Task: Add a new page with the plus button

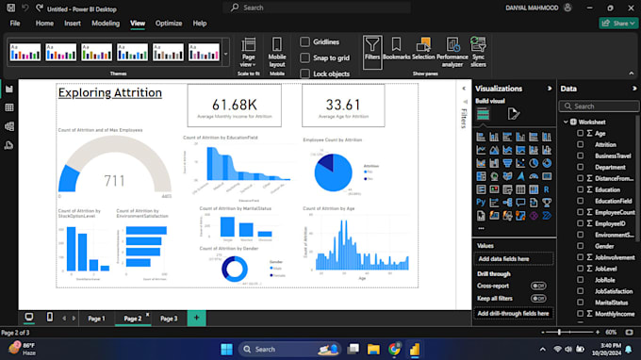Action: click(x=196, y=318)
